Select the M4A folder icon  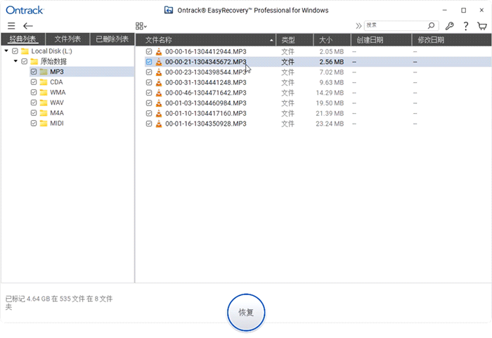pyautogui.click(x=44, y=112)
